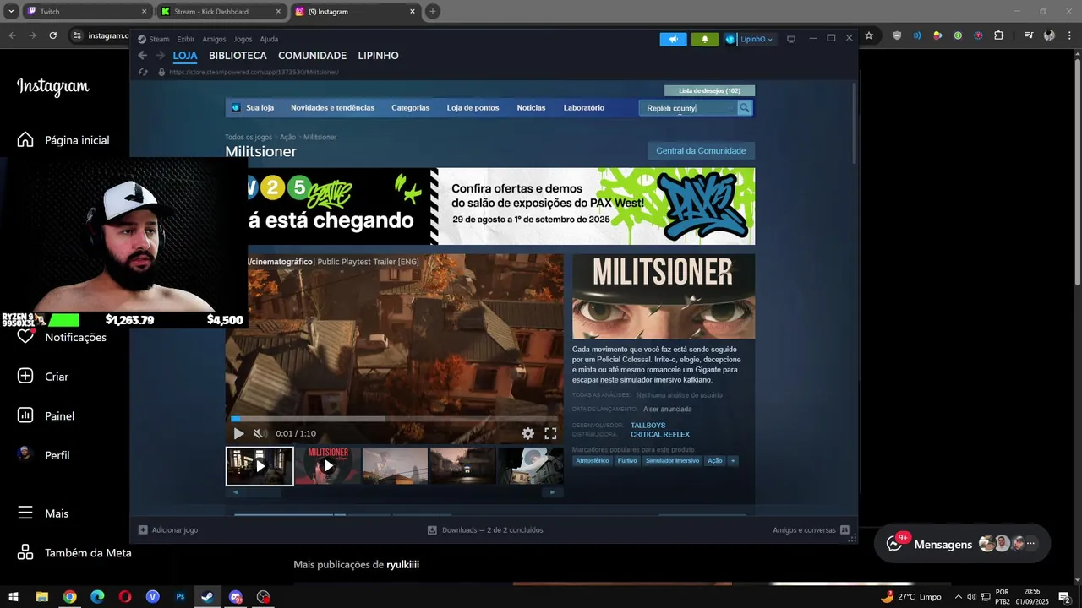The height and width of the screenshot is (608, 1082).
Task: Open the Amigos menu
Action: pos(214,39)
